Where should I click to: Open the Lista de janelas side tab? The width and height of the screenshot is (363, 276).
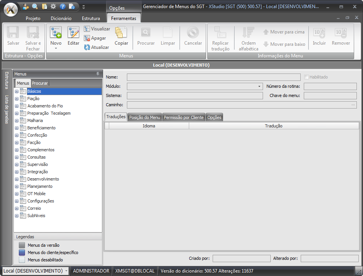pos(7,109)
